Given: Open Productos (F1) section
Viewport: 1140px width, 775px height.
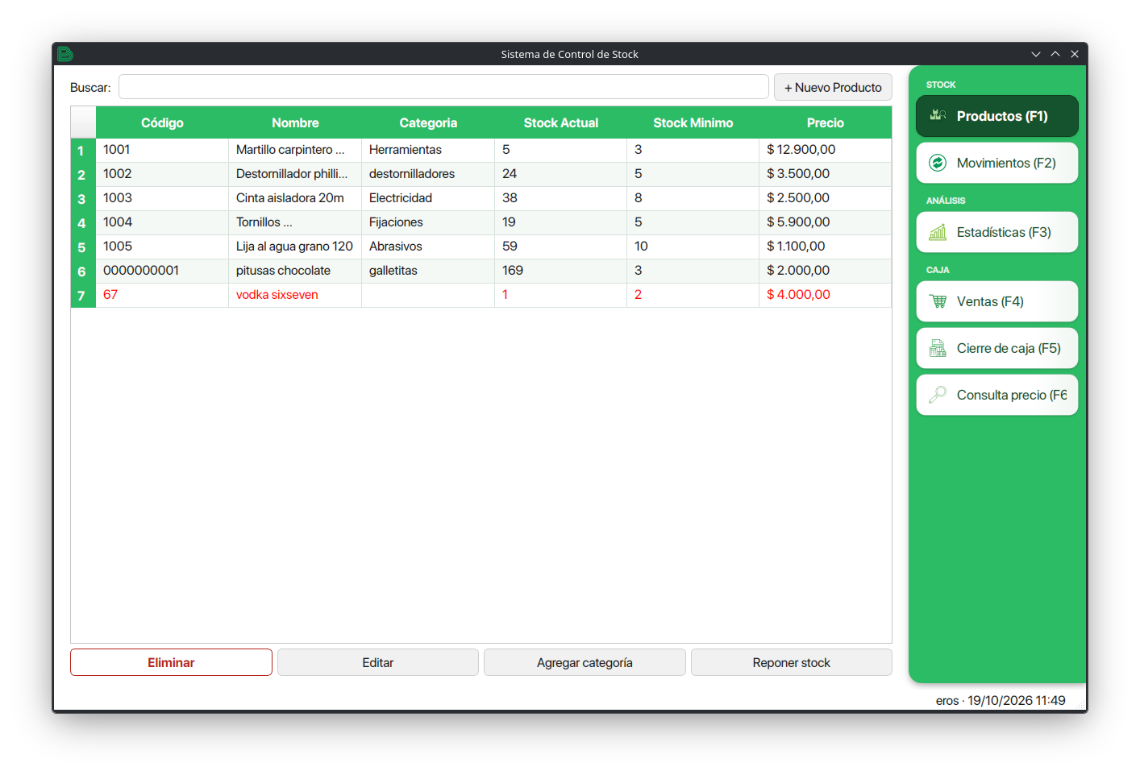Looking at the screenshot, I should (x=997, y=116).
